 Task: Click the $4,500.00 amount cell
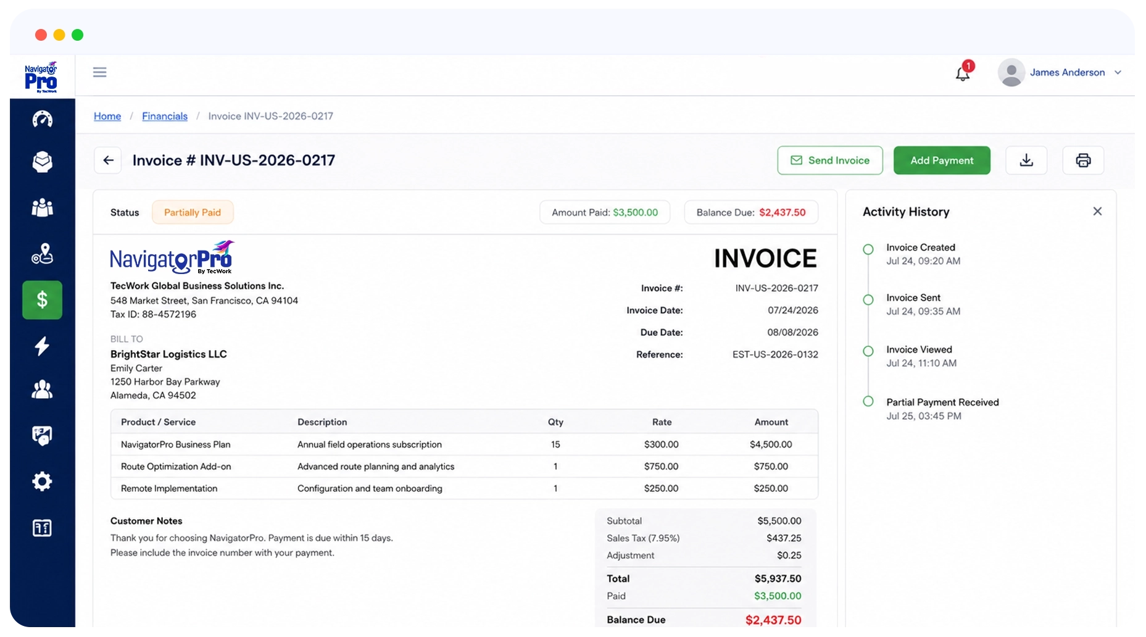[x=771, y=444]
